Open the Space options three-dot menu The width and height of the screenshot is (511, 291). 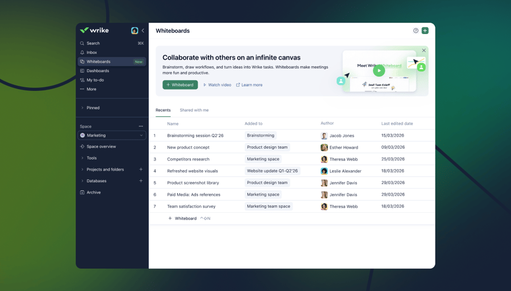[141, 126]
